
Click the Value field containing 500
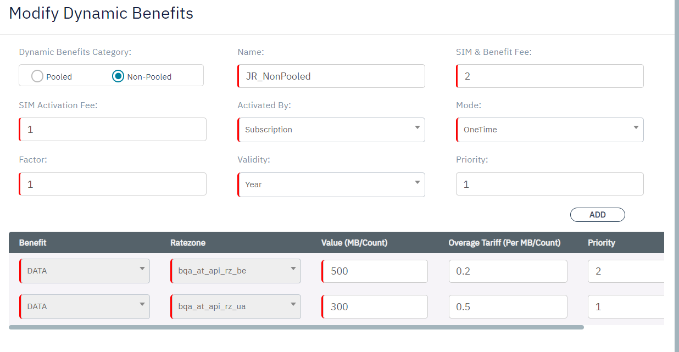coord(375,271)
